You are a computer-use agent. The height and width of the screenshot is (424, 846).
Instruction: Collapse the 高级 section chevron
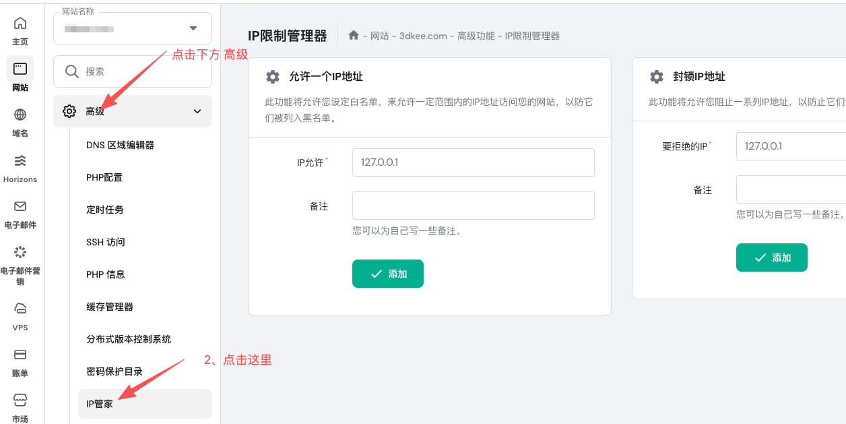coord(197,111)
